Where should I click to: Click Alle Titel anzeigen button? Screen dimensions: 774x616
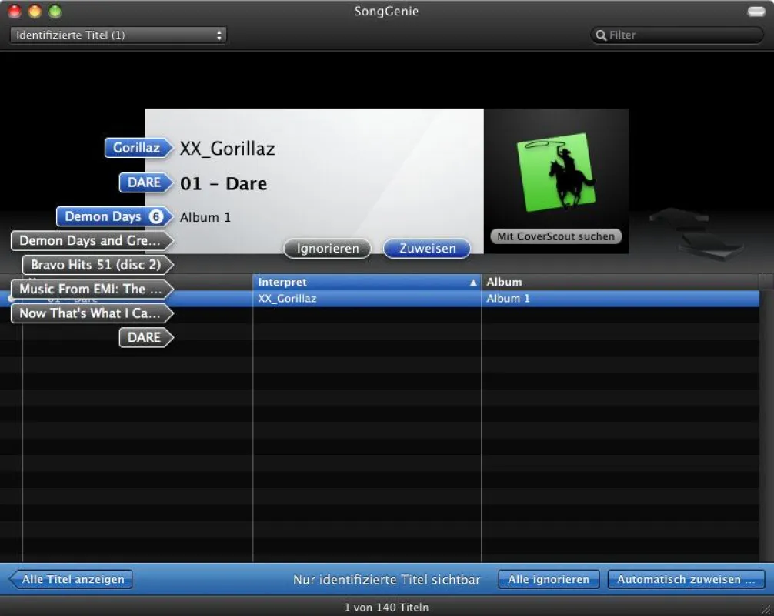71,580
